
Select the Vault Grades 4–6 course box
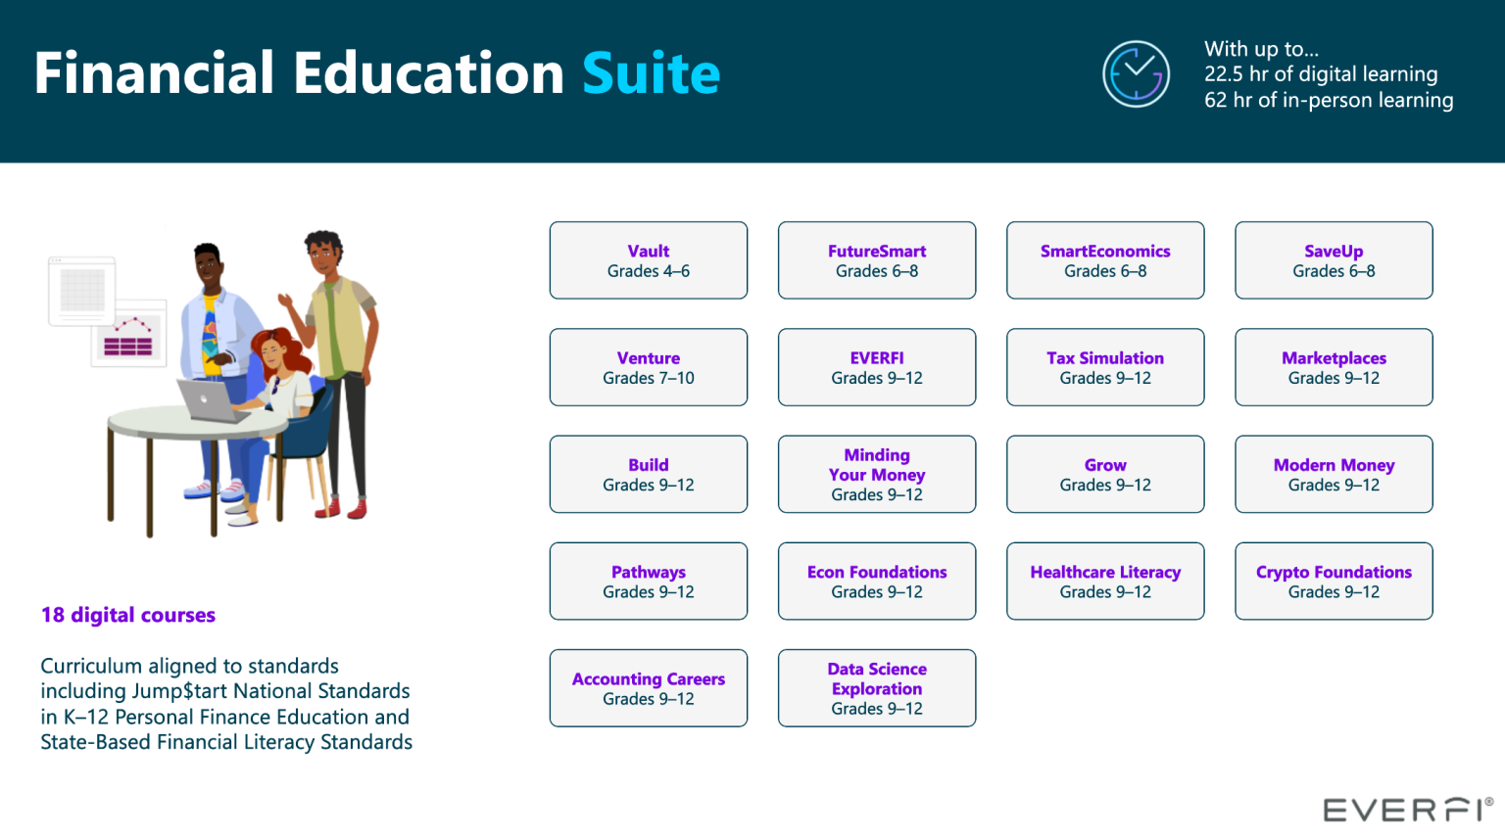click(648, 260)
